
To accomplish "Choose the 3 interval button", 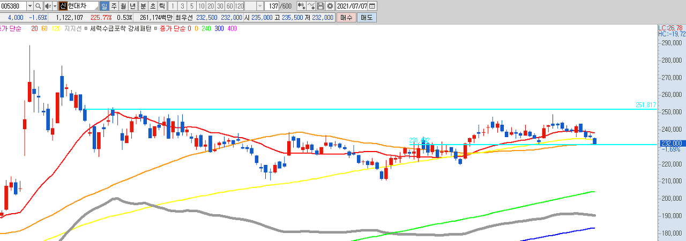I will tap(183, 6).
